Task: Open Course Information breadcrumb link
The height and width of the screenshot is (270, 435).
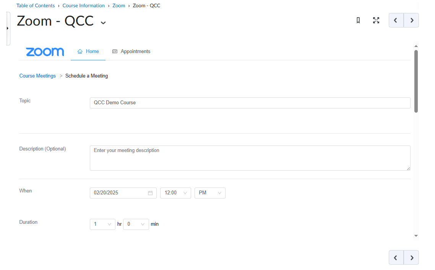Action: pos(83,6)
